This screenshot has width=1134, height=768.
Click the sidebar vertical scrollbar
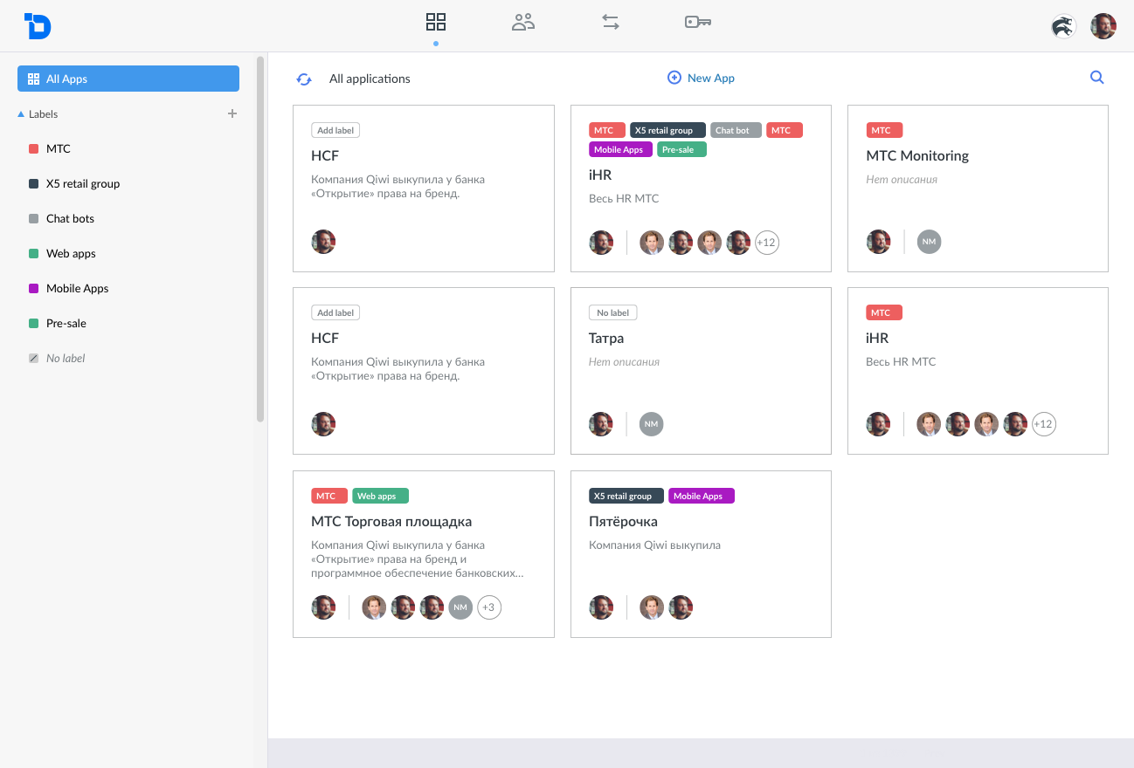coord(260,240)
